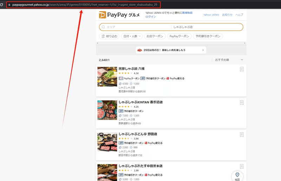Screen dimensions: 281x181
Task: Click the meat icon on the banner
Action: (x=139, y=50)
